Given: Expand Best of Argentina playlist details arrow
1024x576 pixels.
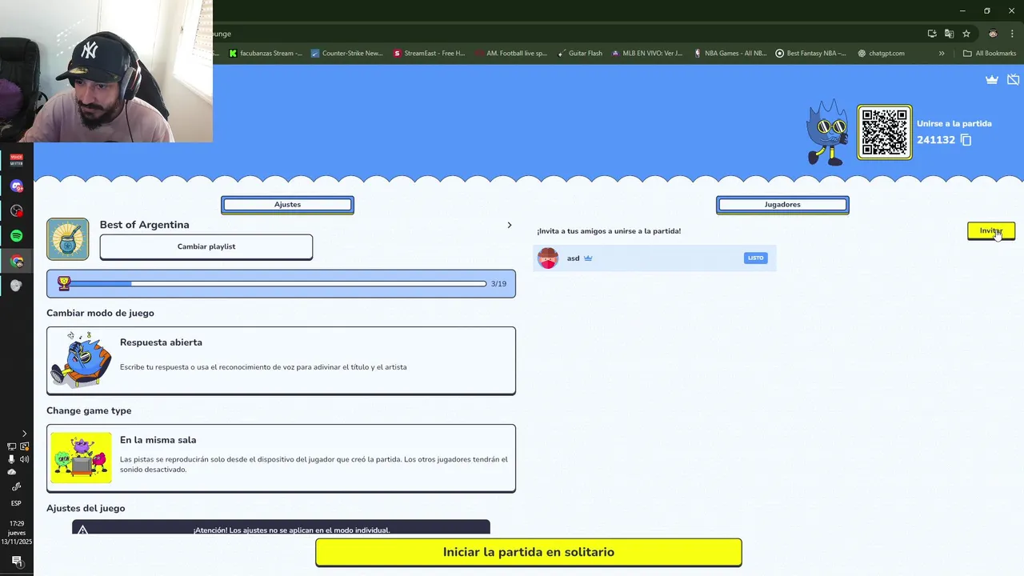Looking at the screenshot, I should point(509,225).
